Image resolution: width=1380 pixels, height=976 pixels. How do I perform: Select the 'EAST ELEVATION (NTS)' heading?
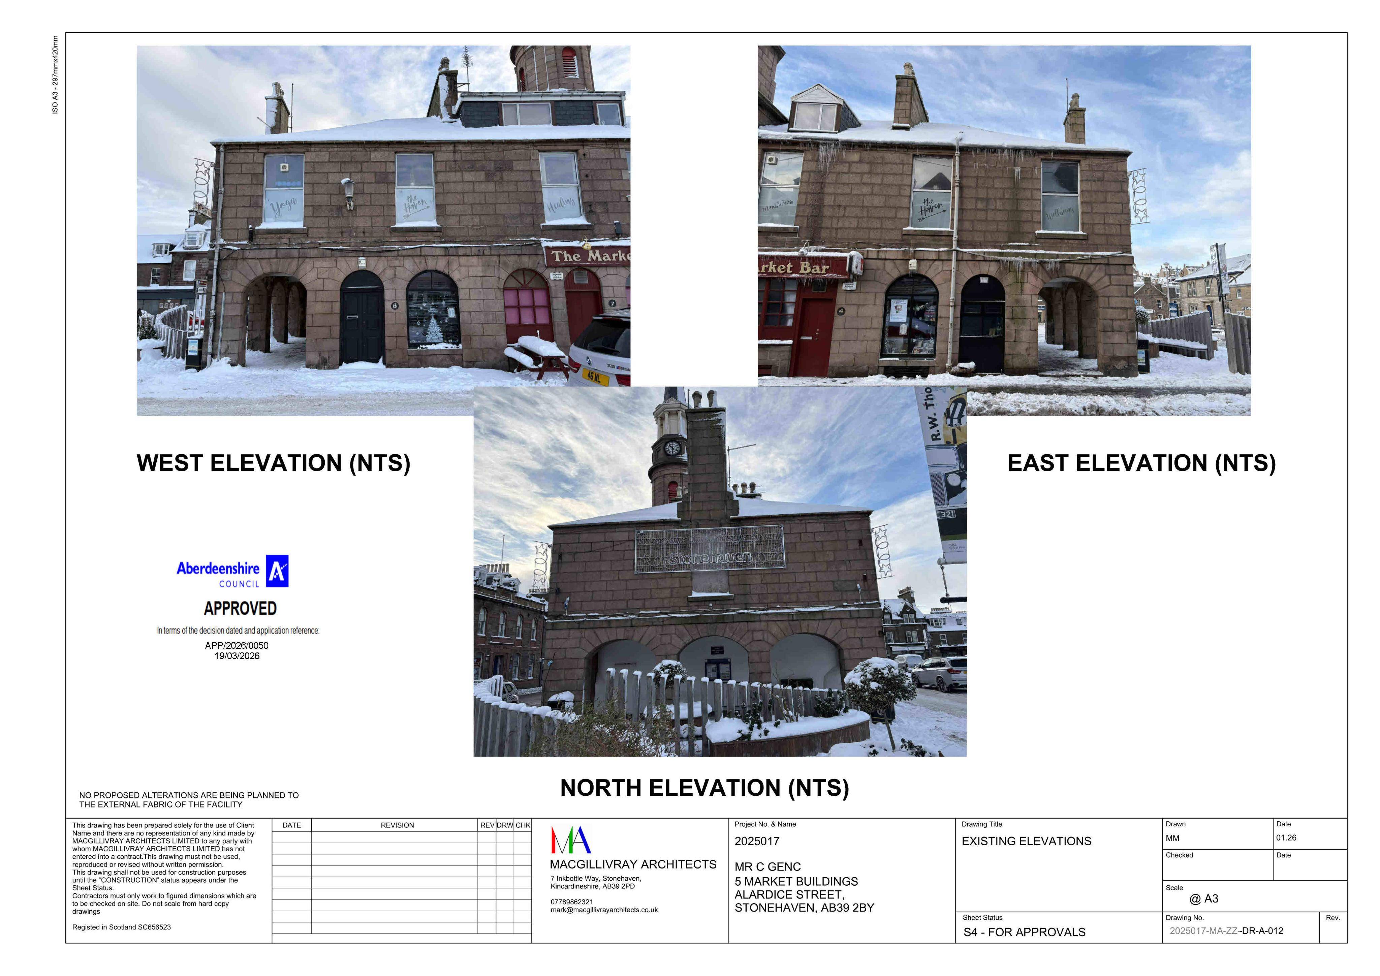click(x=1141, y=463)
